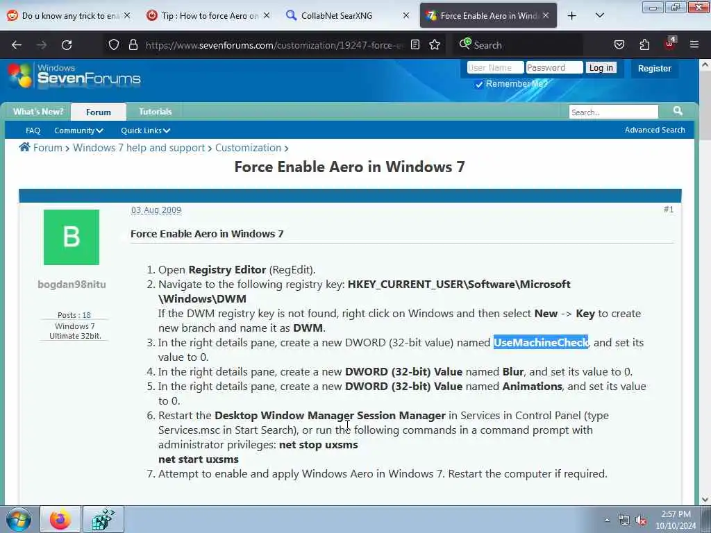Click the vertical scrollbar thumb
Screen dimensions: 711x533
click(x=705, y=105)
